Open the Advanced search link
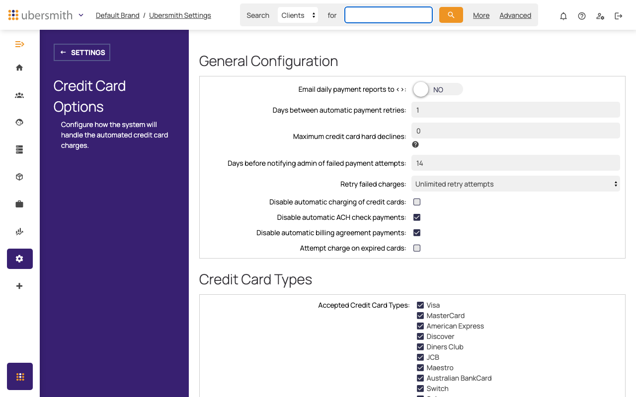The width and height of the screenshot is (636, 397). pos(515,15)
